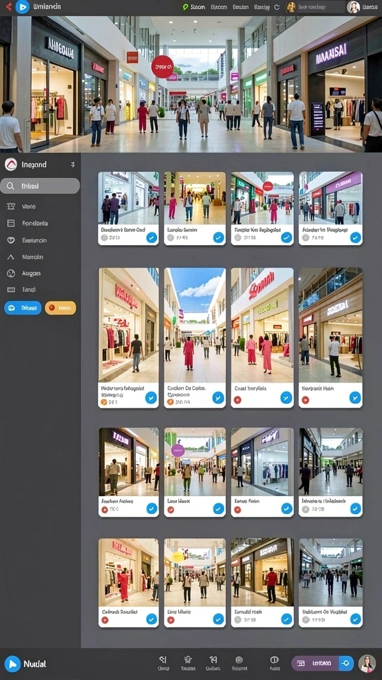The width and height of the screenshot is (382, 680).
Task: Click the sidebar pin icon beside Inejond
Action: pos(72,165)
